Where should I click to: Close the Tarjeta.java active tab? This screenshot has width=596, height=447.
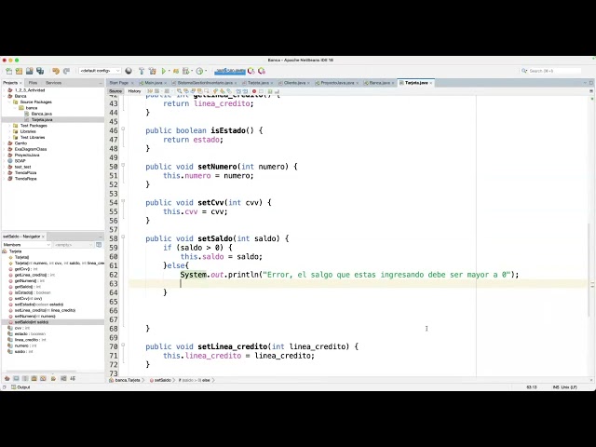[431, 83]
